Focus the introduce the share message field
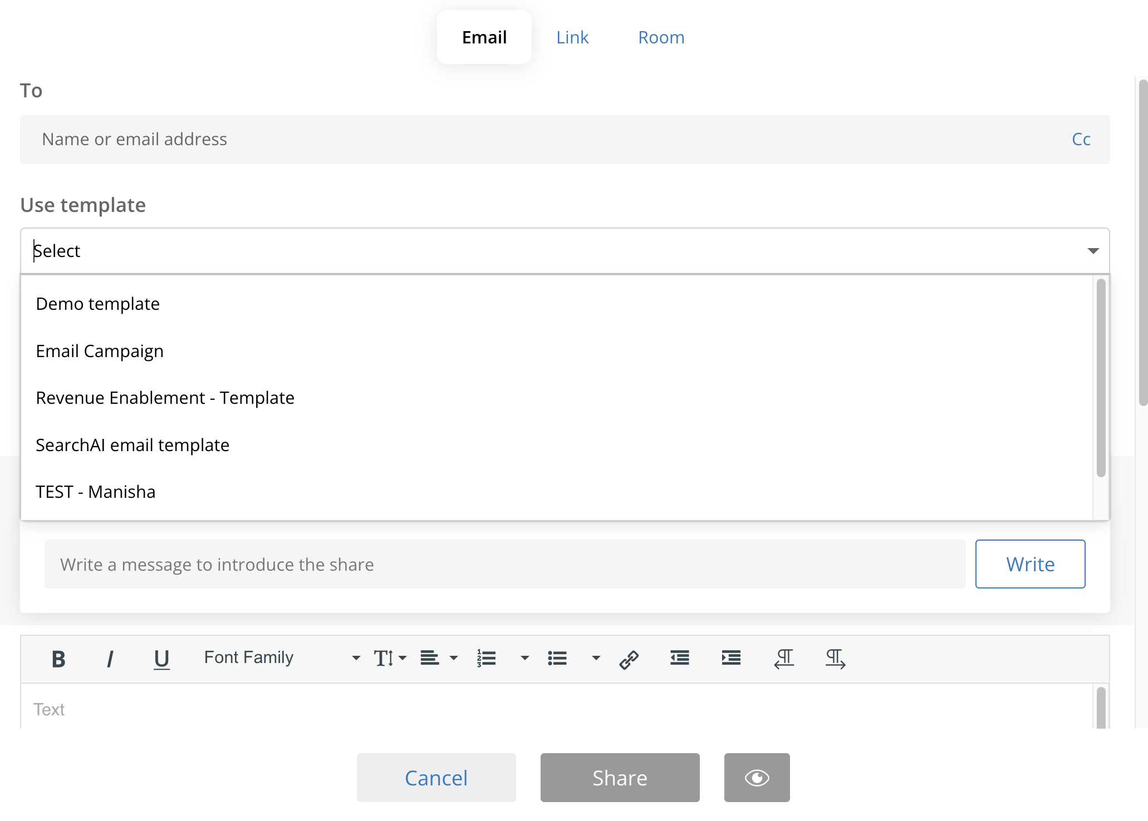This screenshot has height=821, width=1148. [x=505, y=564]
